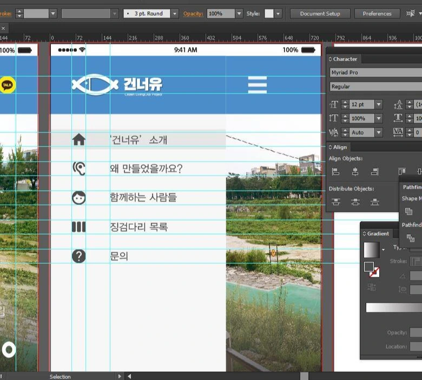The width and height of the screenshot is (422, 380).
Task: Click the vertical scale stepper arrows
Action: 345,118
